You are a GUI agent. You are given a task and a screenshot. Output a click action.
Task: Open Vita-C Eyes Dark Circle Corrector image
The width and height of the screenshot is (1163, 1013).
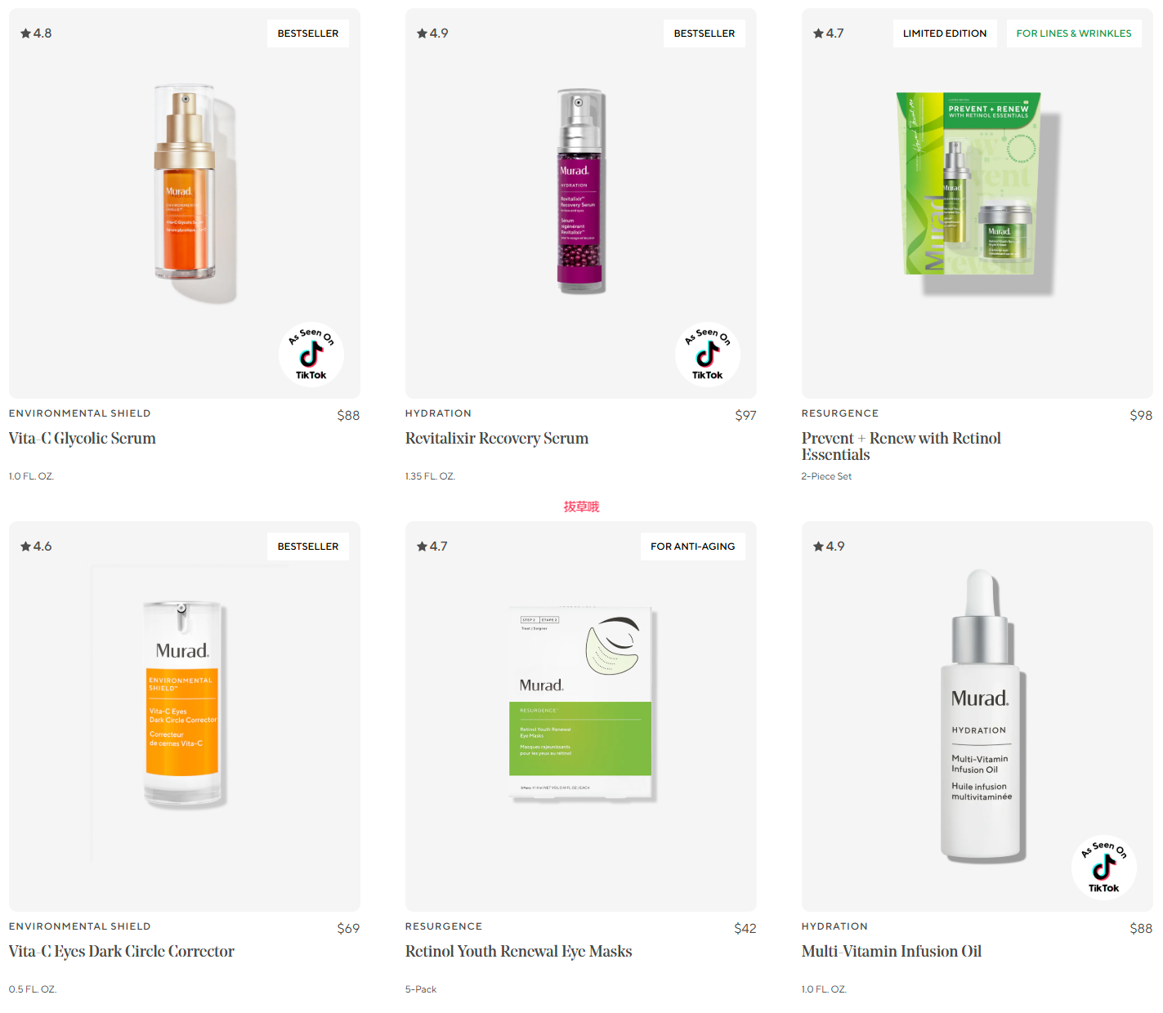(182, 706)
